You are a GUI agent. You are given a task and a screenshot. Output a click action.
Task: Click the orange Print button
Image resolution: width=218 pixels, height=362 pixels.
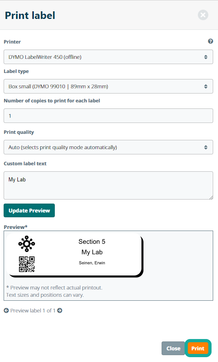click(198, 348)
